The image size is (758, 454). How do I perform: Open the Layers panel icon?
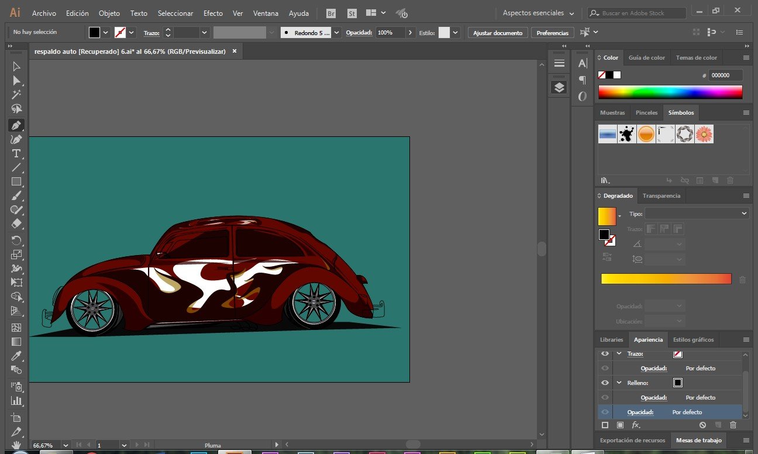(559, 87)
